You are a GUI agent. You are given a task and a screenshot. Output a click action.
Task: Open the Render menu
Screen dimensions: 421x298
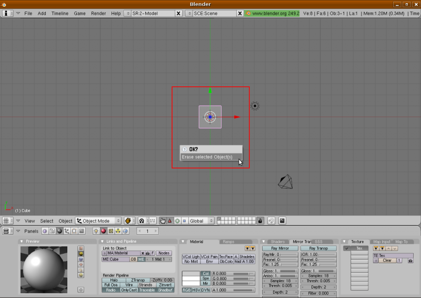pyautogui.click(x=98, y=13)
